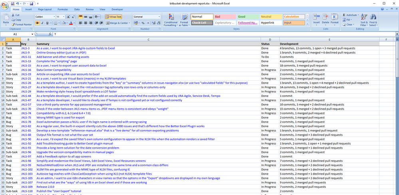Screen dimensions: 399x195
Task: Open Sort & Filter options
Action: point(364,20)
